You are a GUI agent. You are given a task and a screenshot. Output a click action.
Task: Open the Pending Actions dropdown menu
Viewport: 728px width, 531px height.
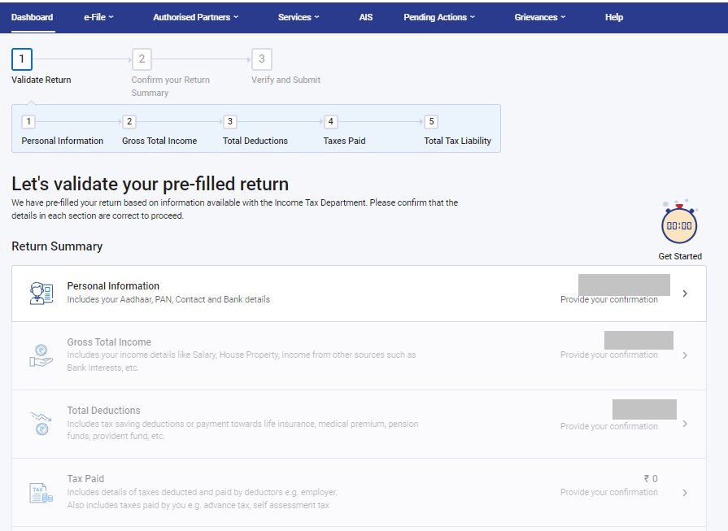point(438,16)
